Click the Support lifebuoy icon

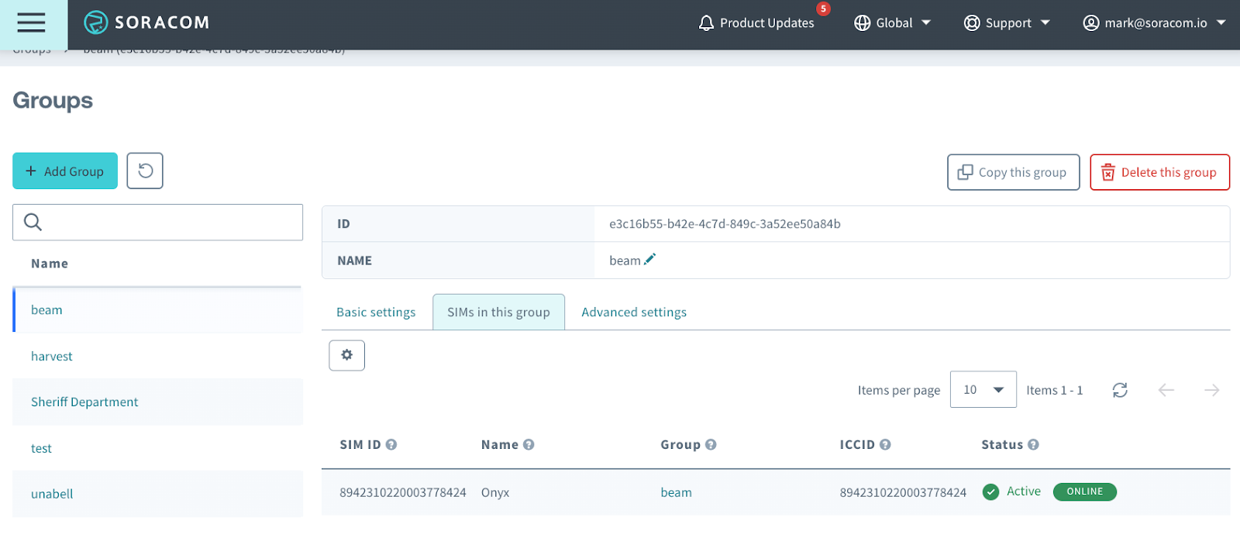point(972,23)
